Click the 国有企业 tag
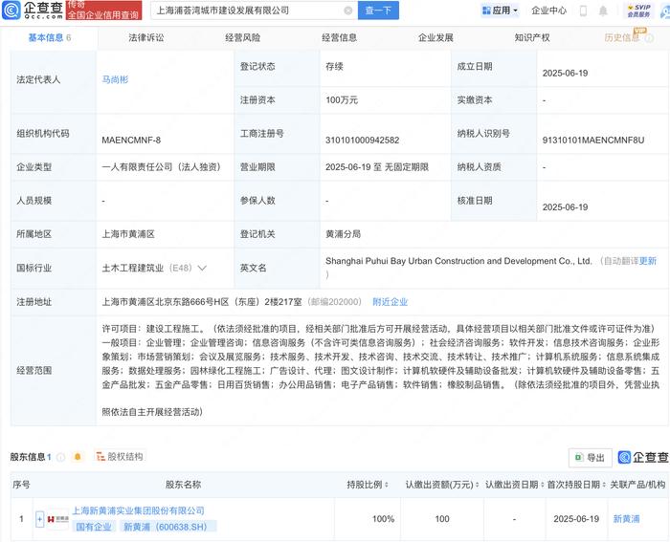This screenshot has height=542, width=670. (x=94, y=527)
